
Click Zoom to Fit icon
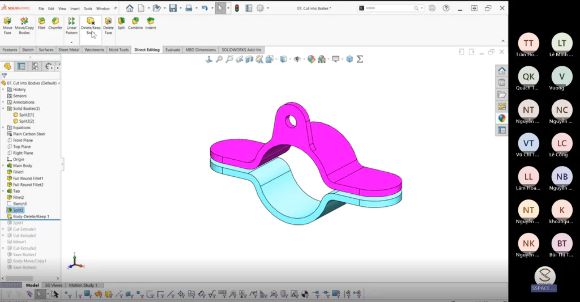click(219, 59)
